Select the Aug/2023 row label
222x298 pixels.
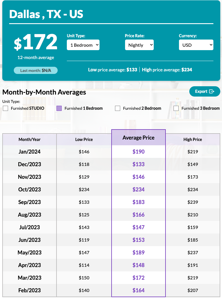[x=30, y=215]
